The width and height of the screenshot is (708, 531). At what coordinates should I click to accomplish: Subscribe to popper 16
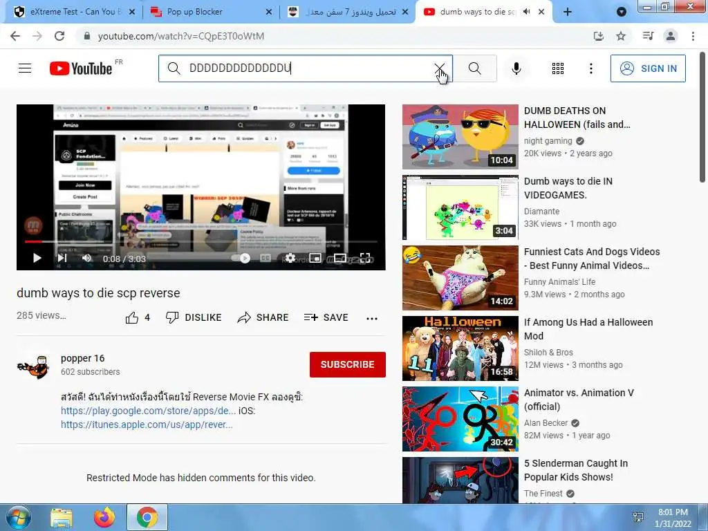point(347,364)
